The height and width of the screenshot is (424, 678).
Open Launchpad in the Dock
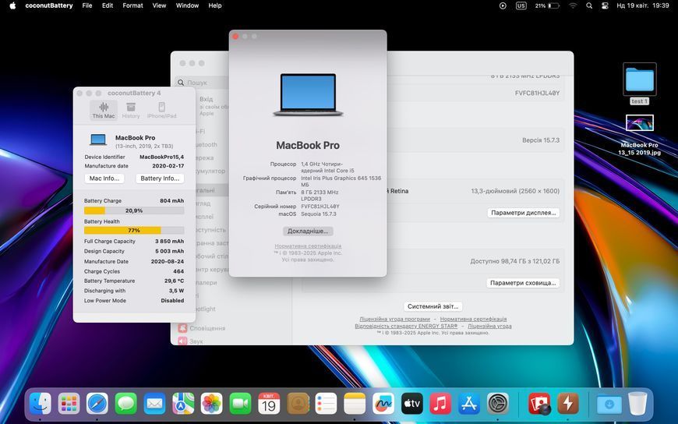[69, 404]
